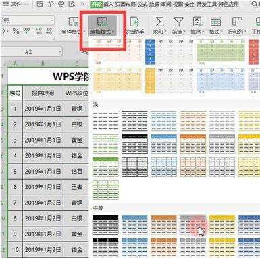Click the print icon in quick access bar
The width and height of the screenshot is (260, 258).
tap(61, 4)
